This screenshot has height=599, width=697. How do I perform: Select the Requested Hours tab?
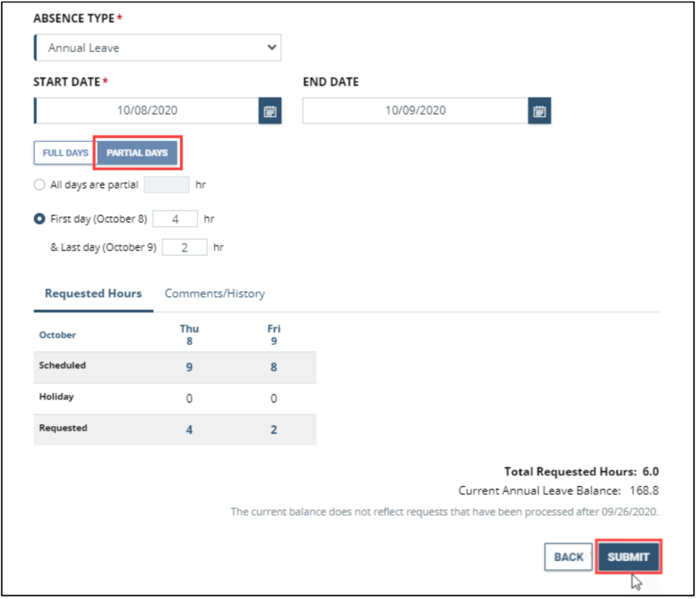92,294
